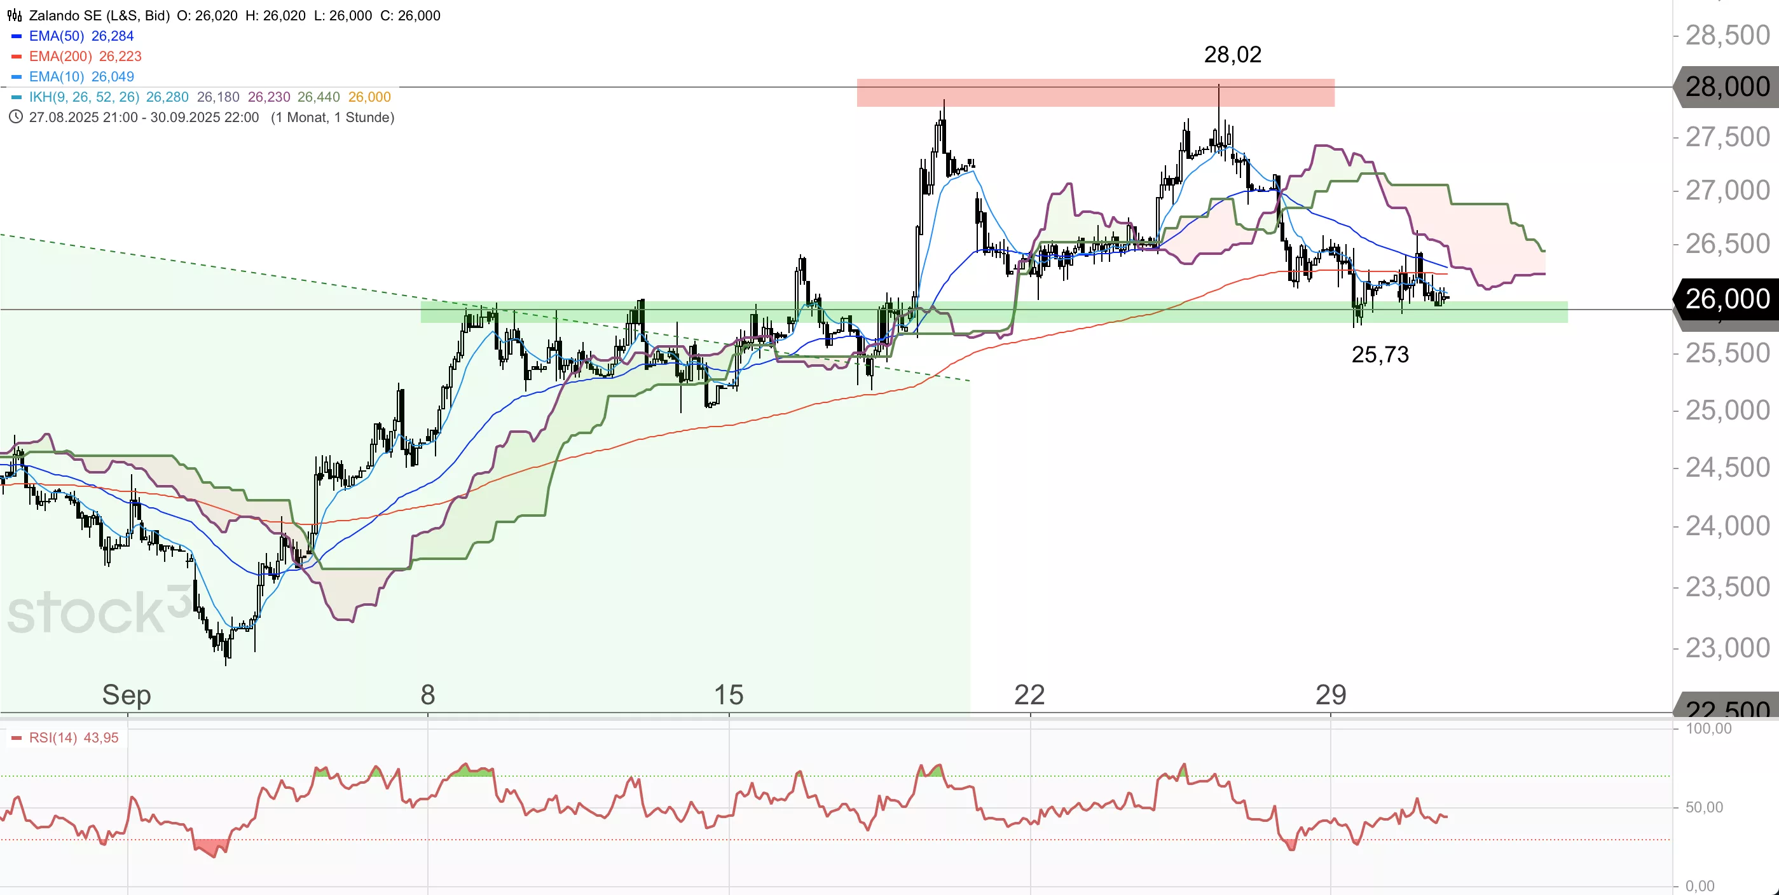Click the RSI(14) red legend marker

(x=17, y=738)
